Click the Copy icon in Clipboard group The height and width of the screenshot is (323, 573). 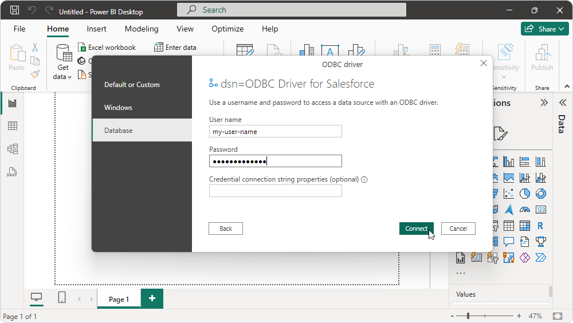35,61
